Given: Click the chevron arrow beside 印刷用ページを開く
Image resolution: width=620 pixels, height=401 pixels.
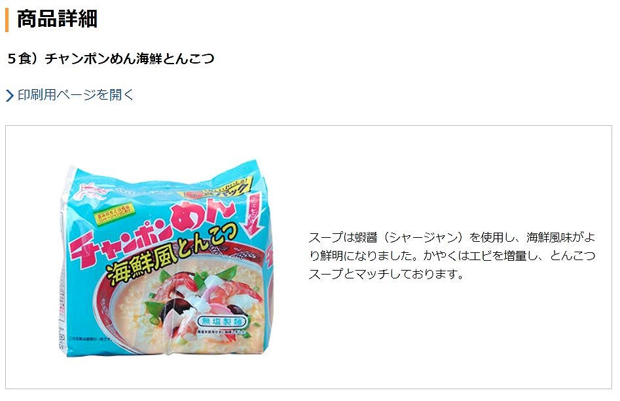Looking at the screenshot, I should [x=10, y=96].
